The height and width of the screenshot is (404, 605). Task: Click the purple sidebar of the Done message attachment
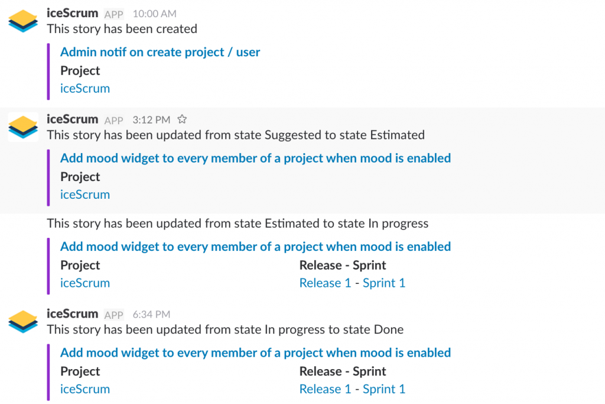(50, 371)
